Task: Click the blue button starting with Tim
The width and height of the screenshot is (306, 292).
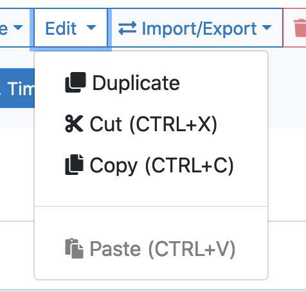Action: (17, 88)
